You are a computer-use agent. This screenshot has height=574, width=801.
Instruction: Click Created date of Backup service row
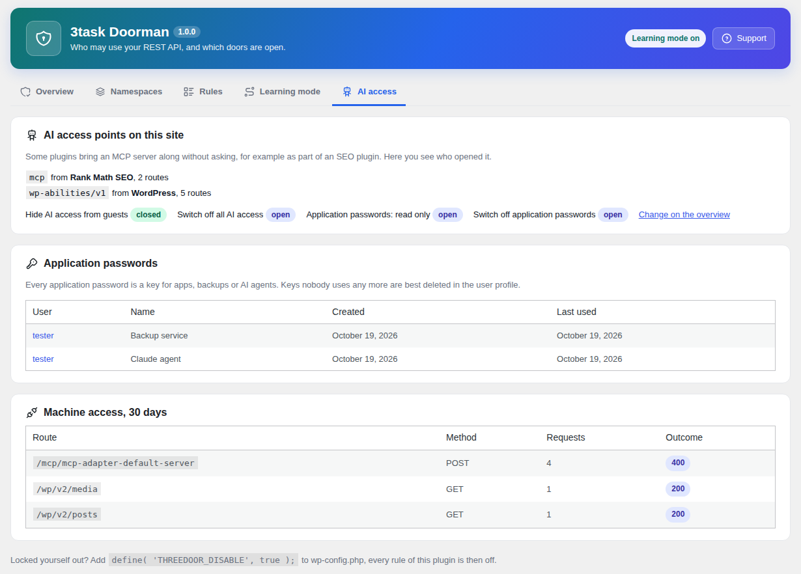[365, 336]
